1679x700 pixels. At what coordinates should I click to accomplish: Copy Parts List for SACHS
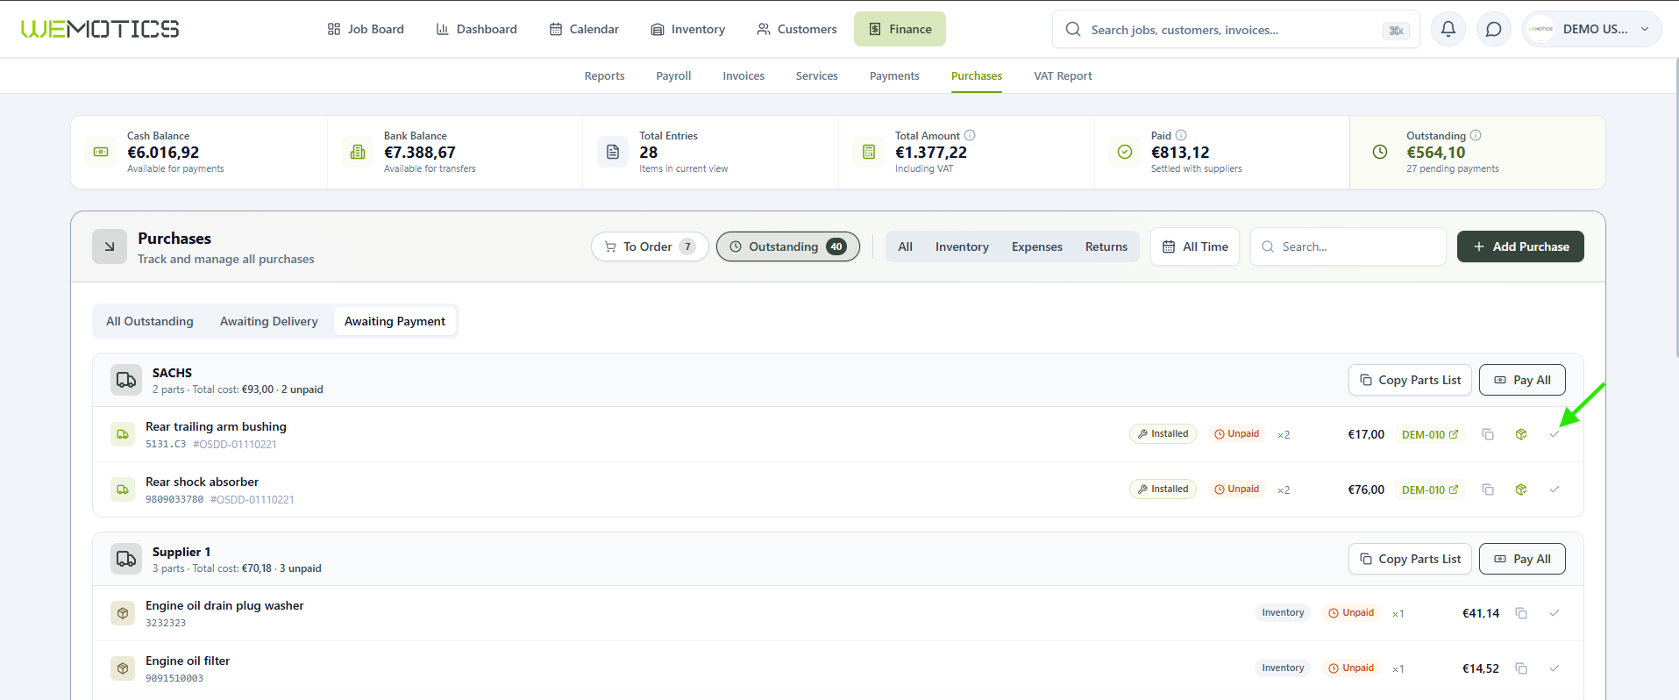coord(1410,380)
